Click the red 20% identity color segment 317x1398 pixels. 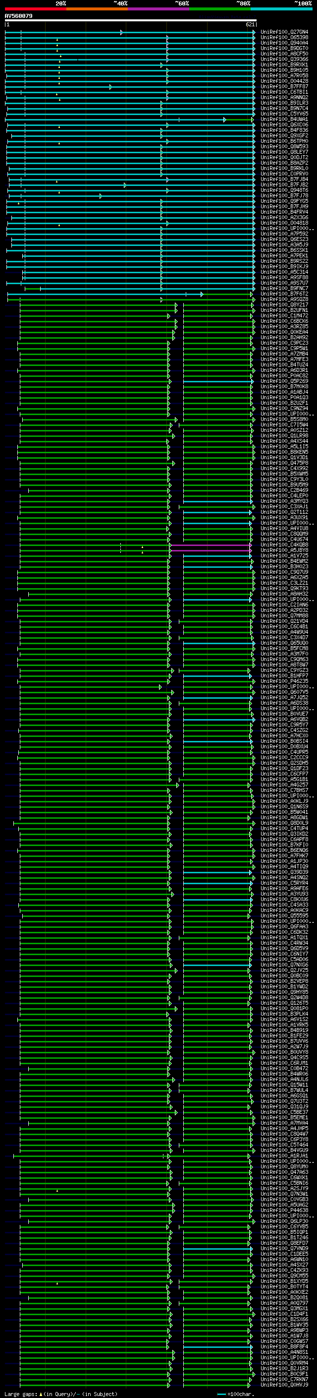click(35, 9)
